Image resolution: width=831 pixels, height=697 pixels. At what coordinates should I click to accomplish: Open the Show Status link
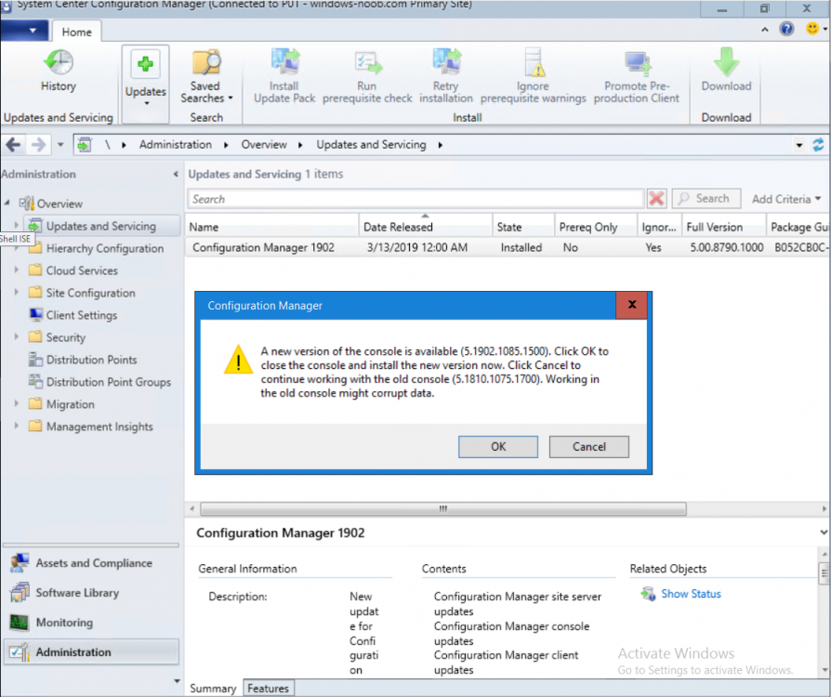[x=691, y=594]
